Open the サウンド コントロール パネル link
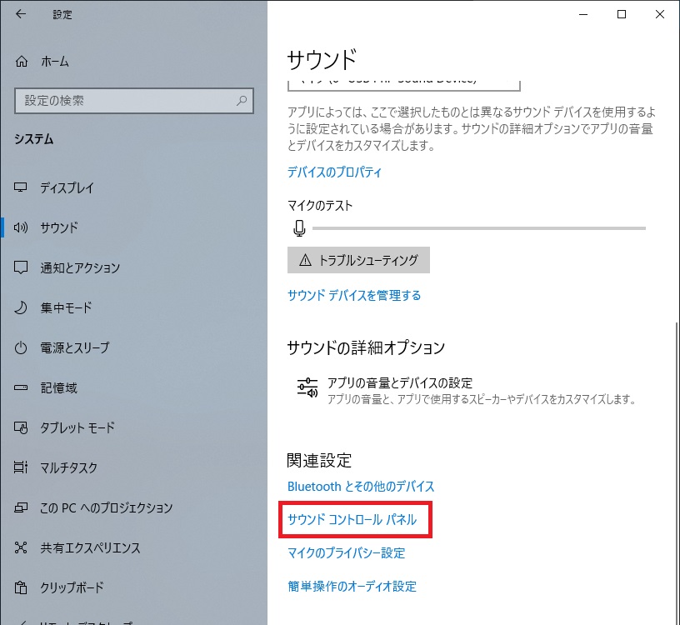Viewport: 680px width, 625px height. [352, 519]
